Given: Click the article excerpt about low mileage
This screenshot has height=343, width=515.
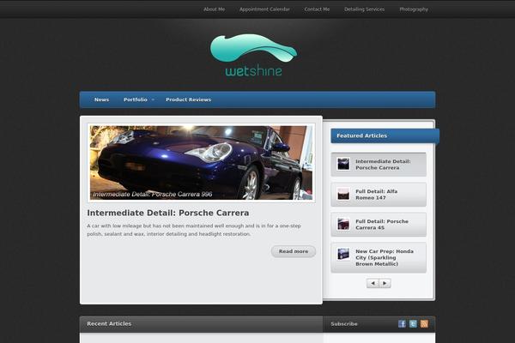Looking at the screenshot, I should pyautogui.click(x=194, y=230).
